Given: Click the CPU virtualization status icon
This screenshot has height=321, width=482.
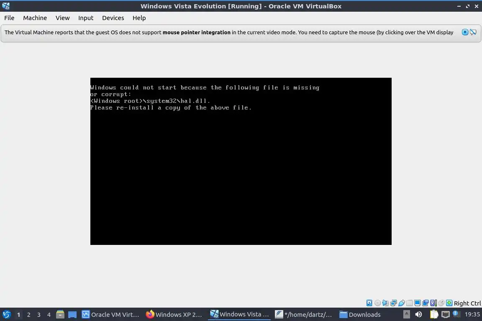Looking at the screenshot, I should [x=433, y=303].
